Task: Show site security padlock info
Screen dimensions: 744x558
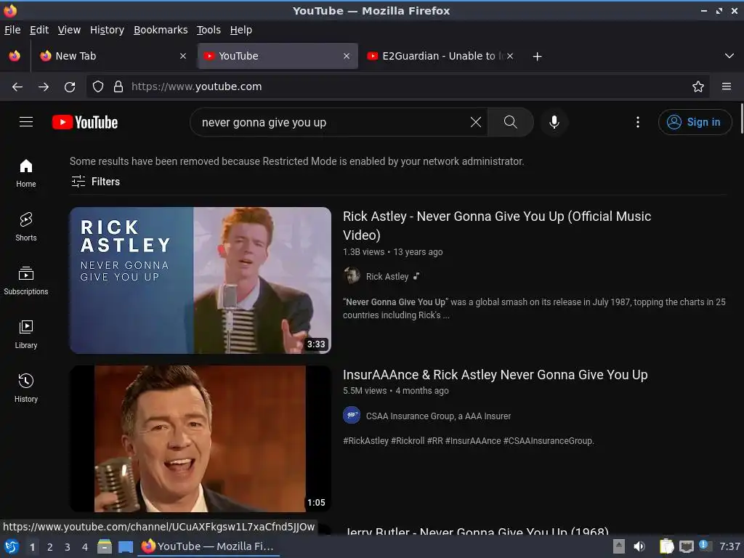Action: coord(118,87)
